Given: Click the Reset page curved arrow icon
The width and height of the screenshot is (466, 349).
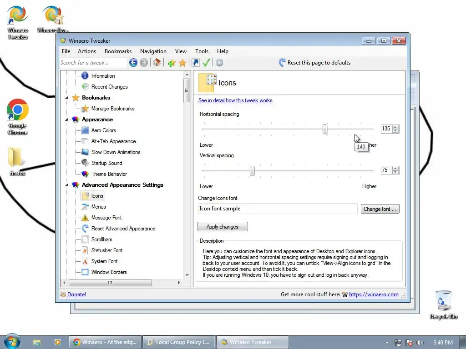Looking at the screenshot, I should point(282,62).
